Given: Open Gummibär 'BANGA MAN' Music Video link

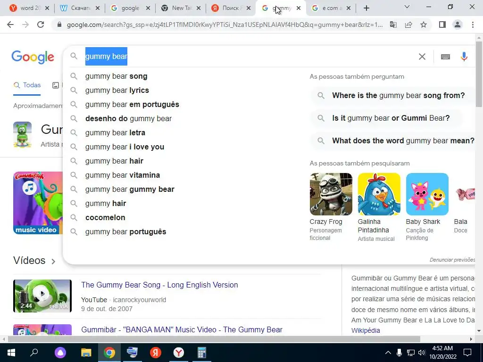Looking at the screenshot, I should 182,330.
